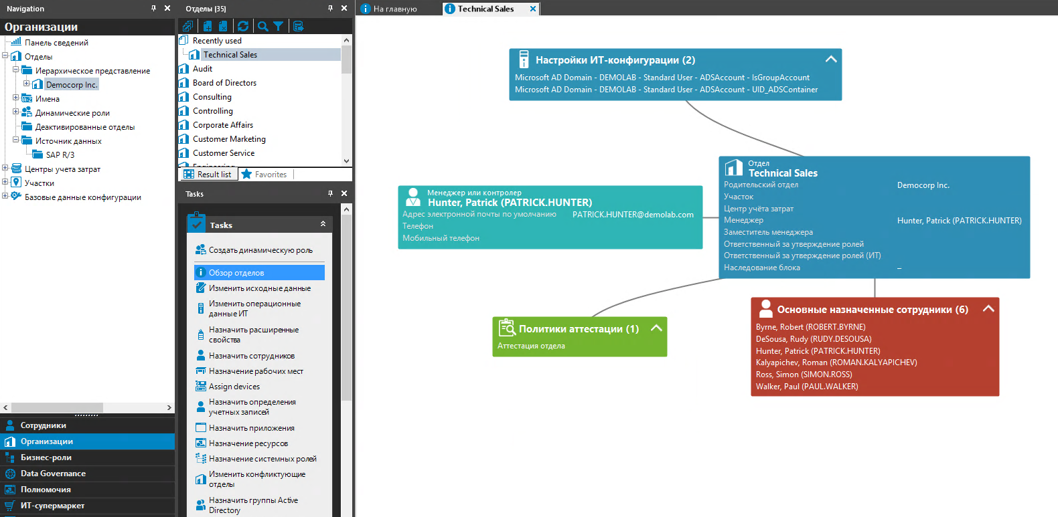1058x517 pixels.
Task: Open the Data Governance navigation category
Action: 87,474
